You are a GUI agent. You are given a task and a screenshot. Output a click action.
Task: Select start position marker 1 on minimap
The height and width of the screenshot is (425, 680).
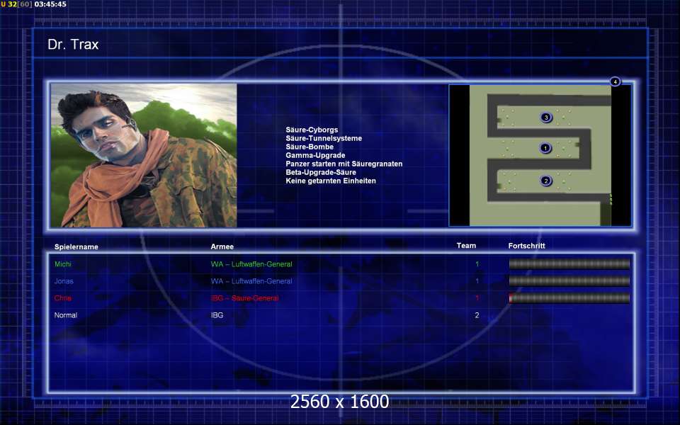545,148
